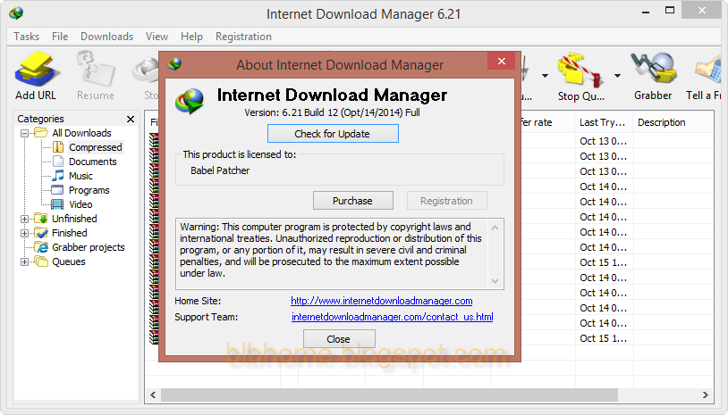Click the Unfinished folder label
728x415 pixels.
pyautogui.click(x=74, y=219)
